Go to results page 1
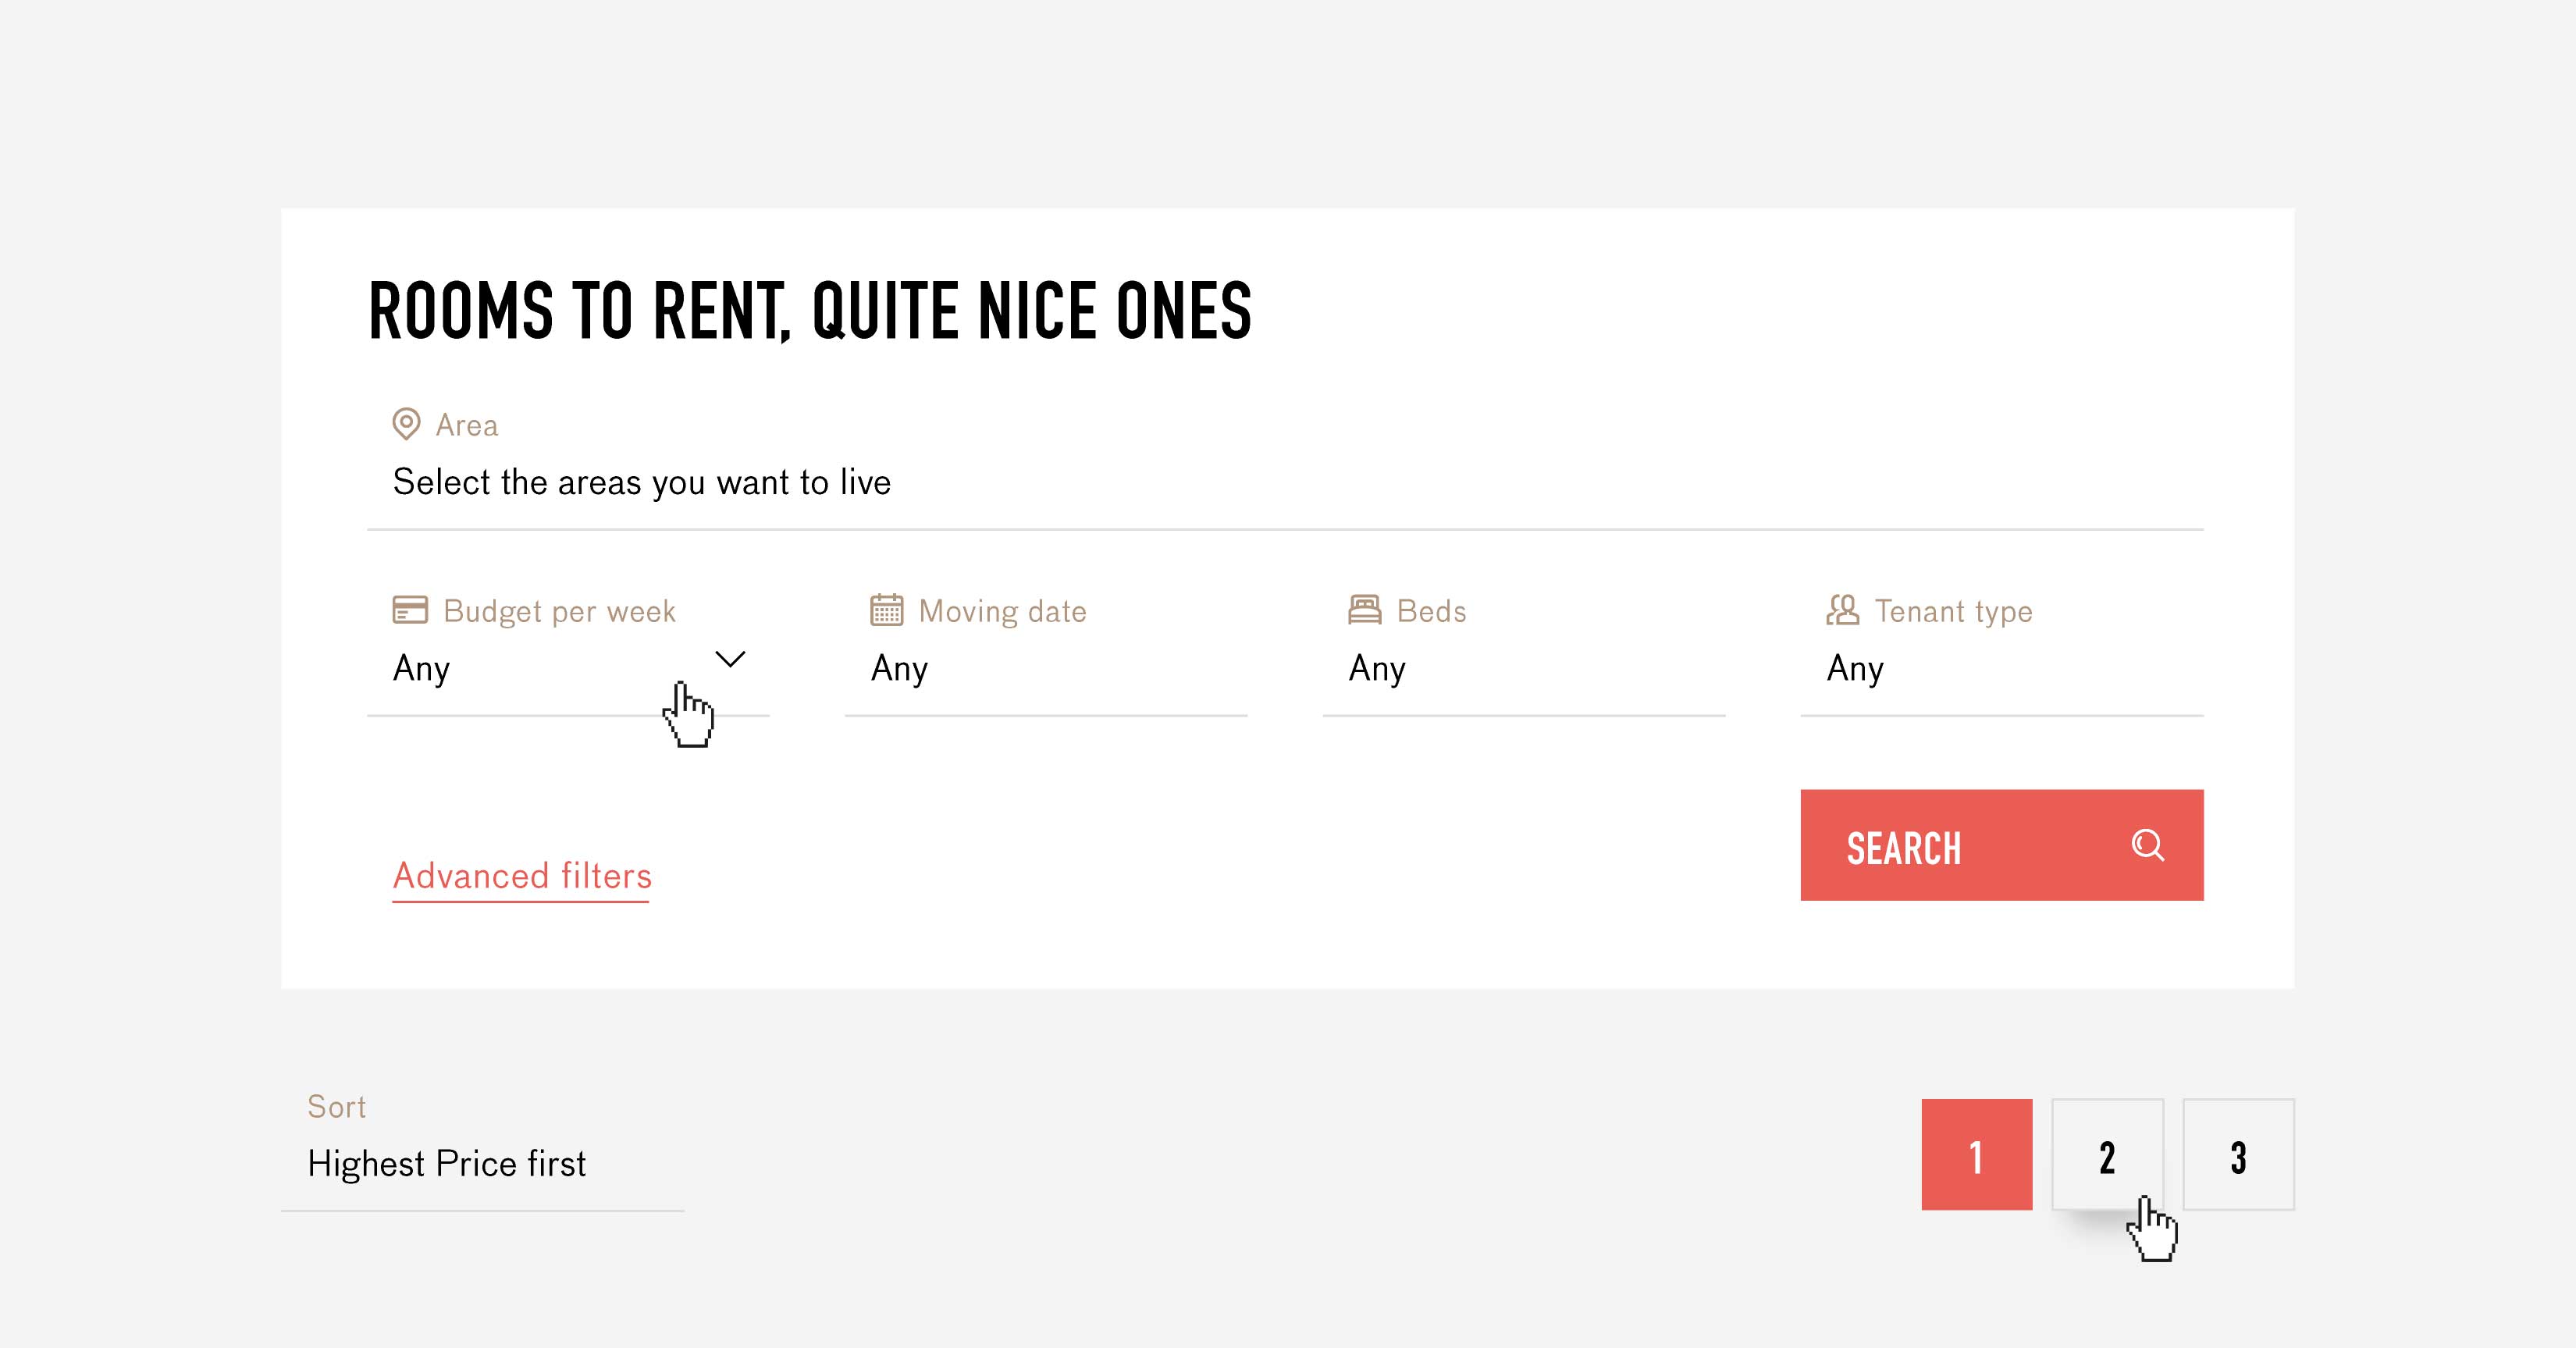Viewport: 2576px width, 1348px height. point(1977,1155)
